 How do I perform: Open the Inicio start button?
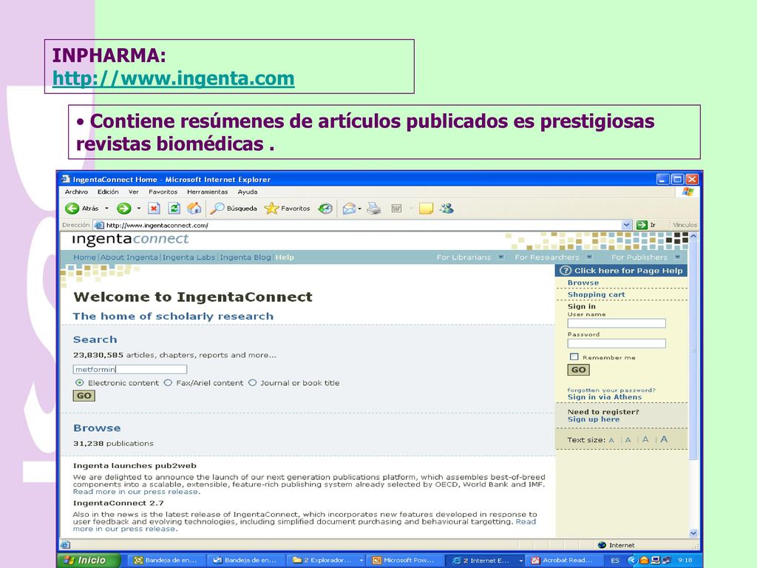89,561
